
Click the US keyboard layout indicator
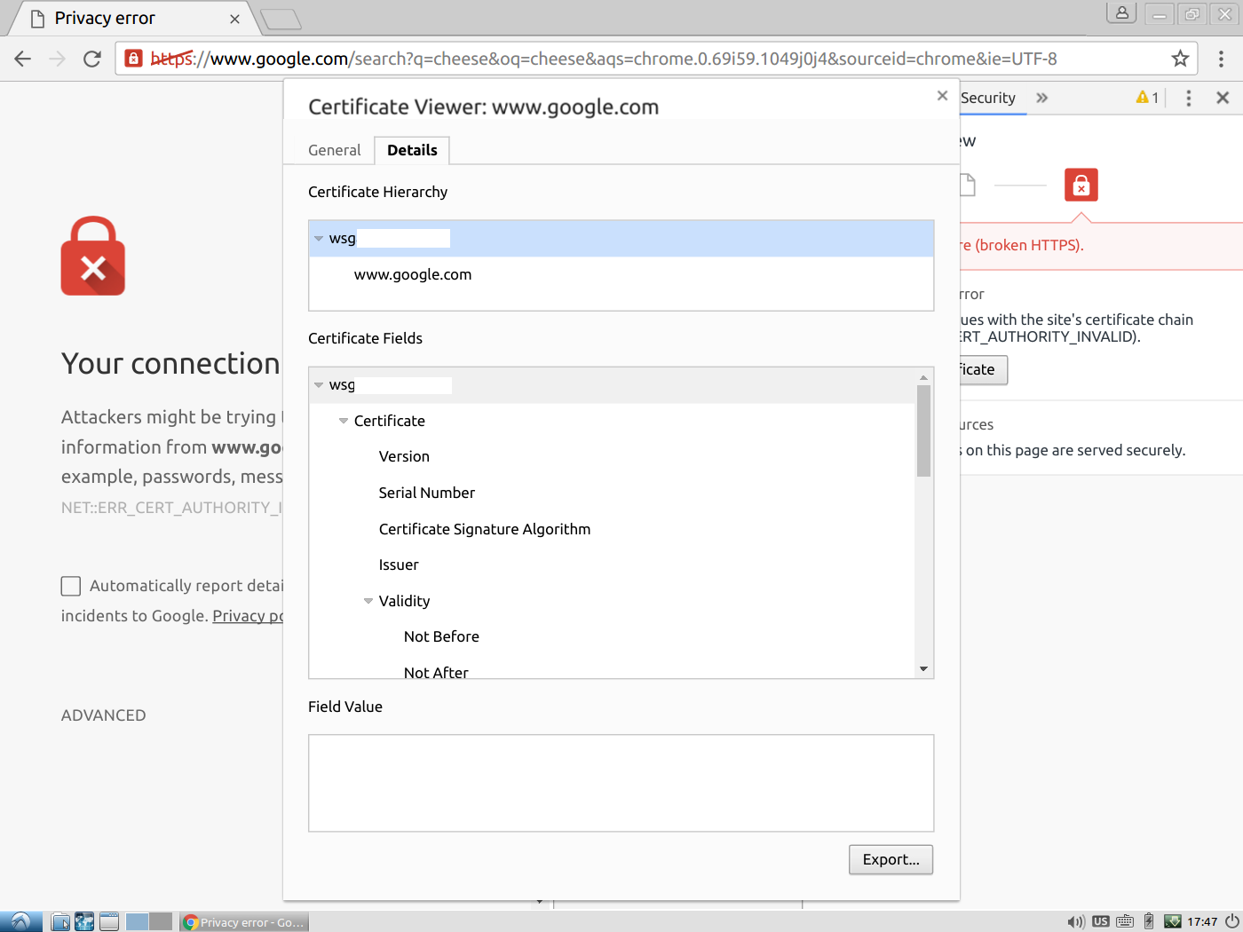pos(1101,921)
